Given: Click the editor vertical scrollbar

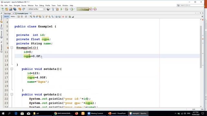Looking at the screenshot, I should tap(201, 47).
